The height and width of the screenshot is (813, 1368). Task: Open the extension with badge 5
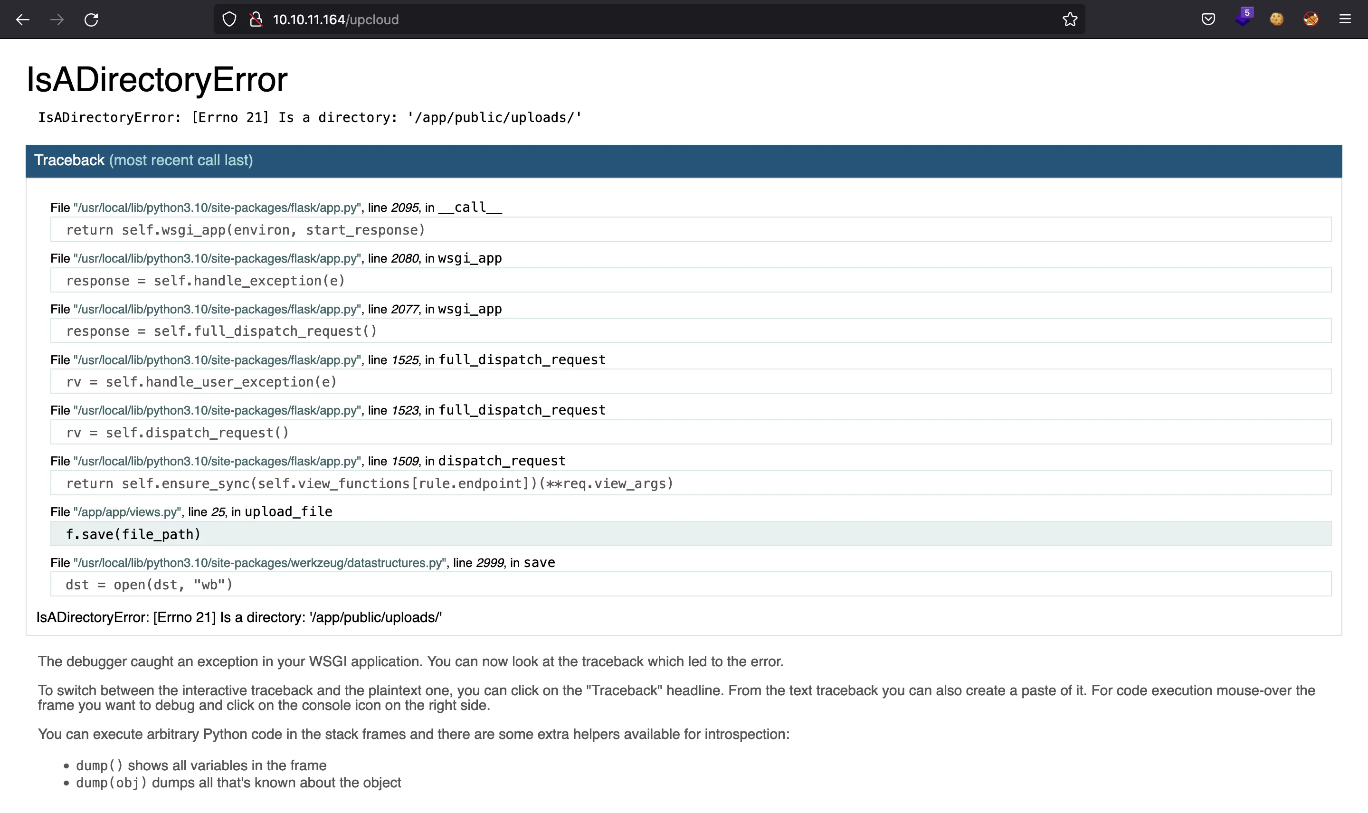(1243, 18)
